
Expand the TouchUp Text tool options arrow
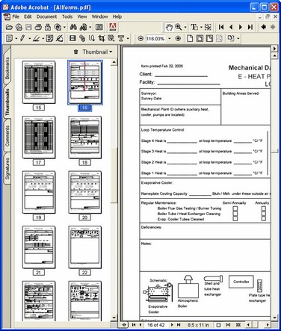coord(128,39)
